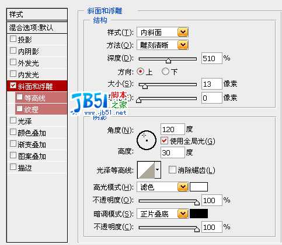Tick the 光泽 satin checkbox
Screen dimensions: 282x245
[x=13, y=120]
